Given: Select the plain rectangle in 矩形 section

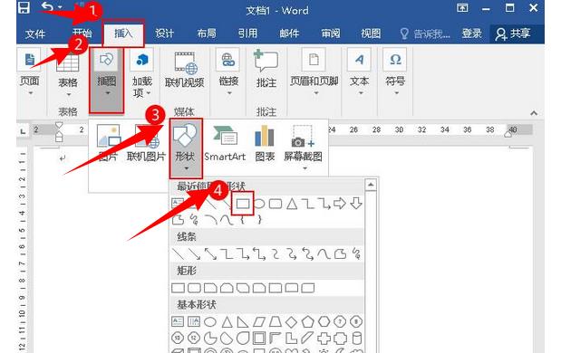Looking at the screenshot, I should click(x=179, y=288).
